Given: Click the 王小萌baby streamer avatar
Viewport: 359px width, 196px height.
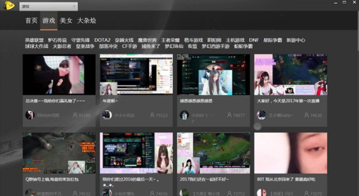Looking at the screenshot, I should [261, 115].
